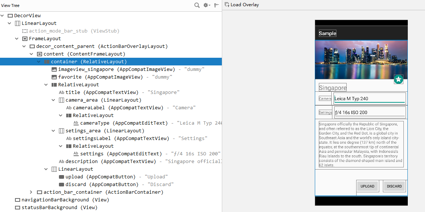This screenshot has height=212, width=425.
Task: Click the button icon beside the upload node
Action: [x=61, y=177]
